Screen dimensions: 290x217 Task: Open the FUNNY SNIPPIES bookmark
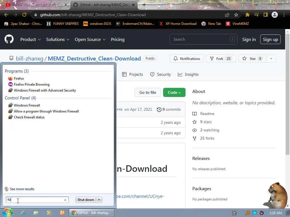[63, 24]
